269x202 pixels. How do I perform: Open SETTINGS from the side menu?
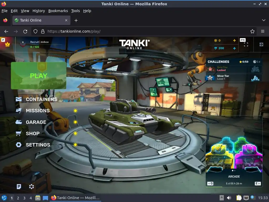(38, 145)
